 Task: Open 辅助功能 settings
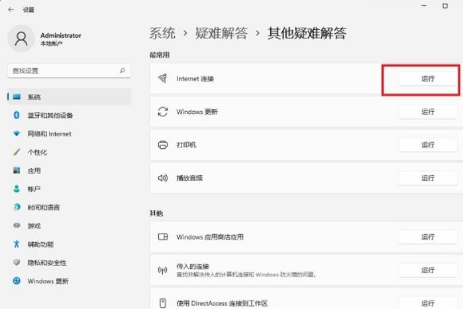point(69,244)
